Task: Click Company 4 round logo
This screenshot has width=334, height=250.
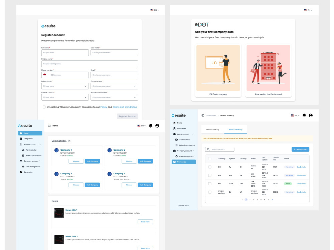Action: [110, 174]
